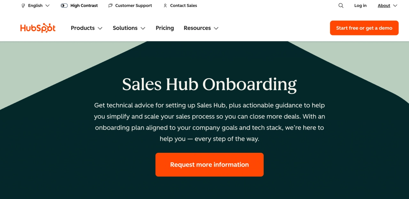The height and width of the screenshot is (199, 409).
Task: Click the English label to change language
Action: pos(35,5)
